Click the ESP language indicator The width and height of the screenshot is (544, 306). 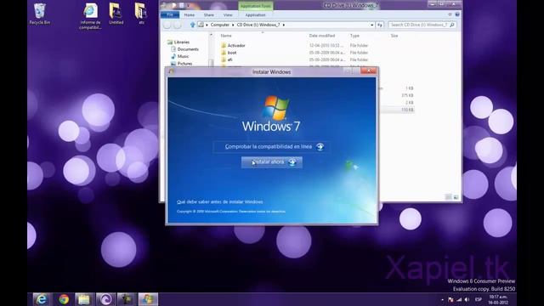pos(479,300)
